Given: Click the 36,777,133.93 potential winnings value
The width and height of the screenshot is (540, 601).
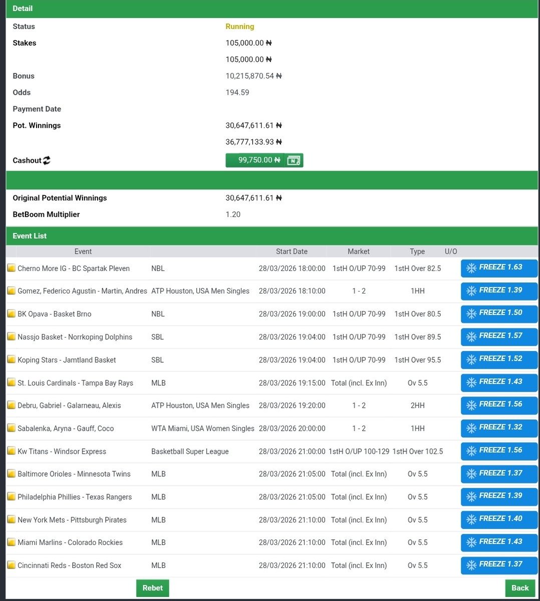Looking at the screenshot, I should [x=254, y=142].
